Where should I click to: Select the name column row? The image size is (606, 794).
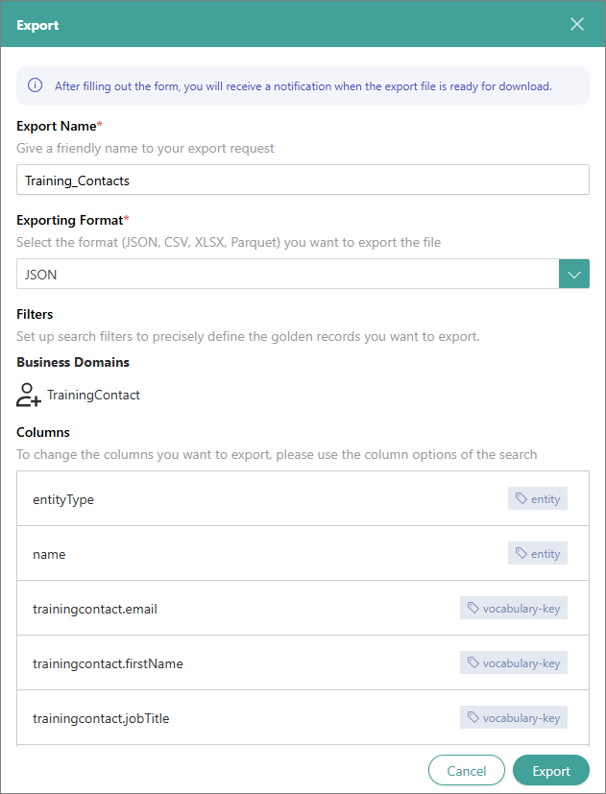[303, 553]
